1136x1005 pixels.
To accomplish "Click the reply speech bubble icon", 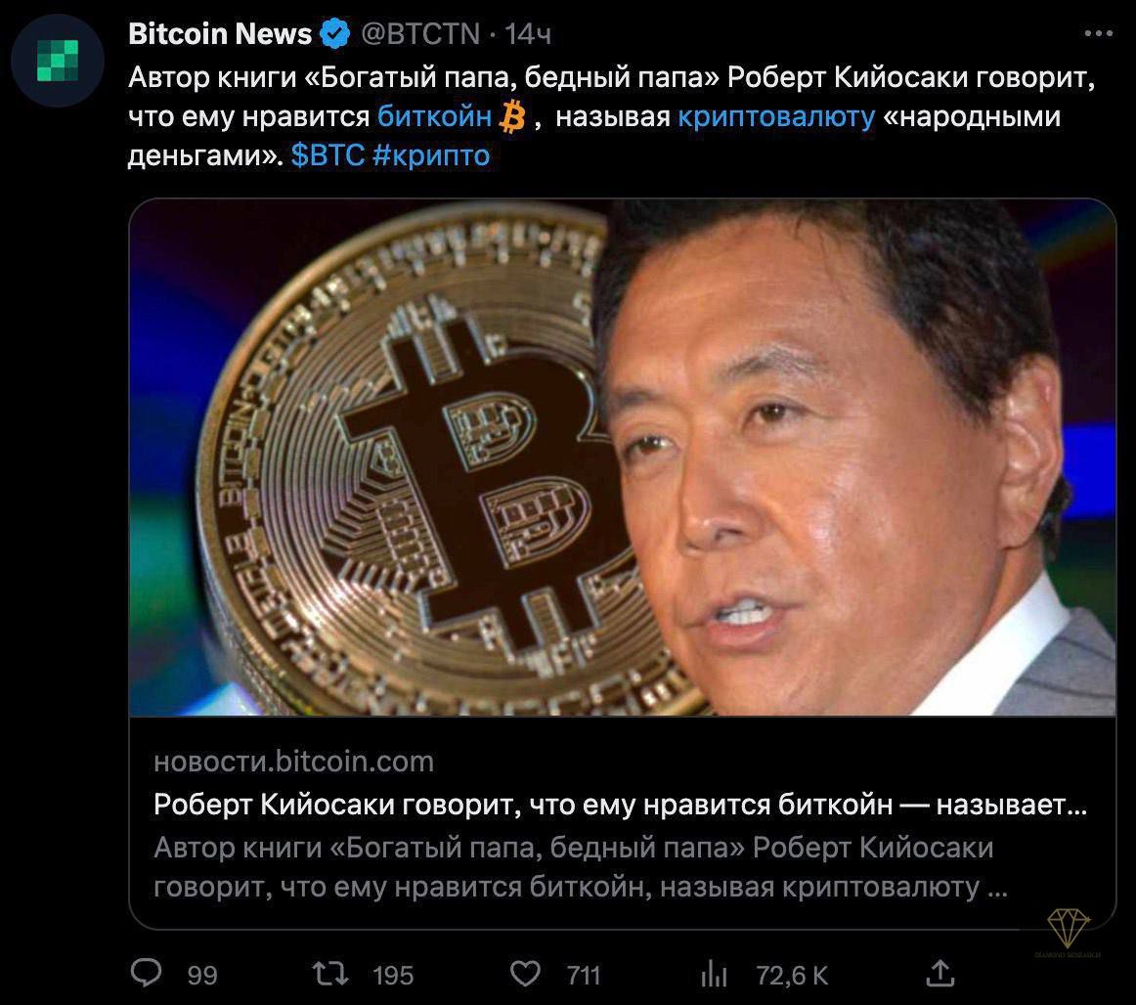I will [x=147, y=973].
